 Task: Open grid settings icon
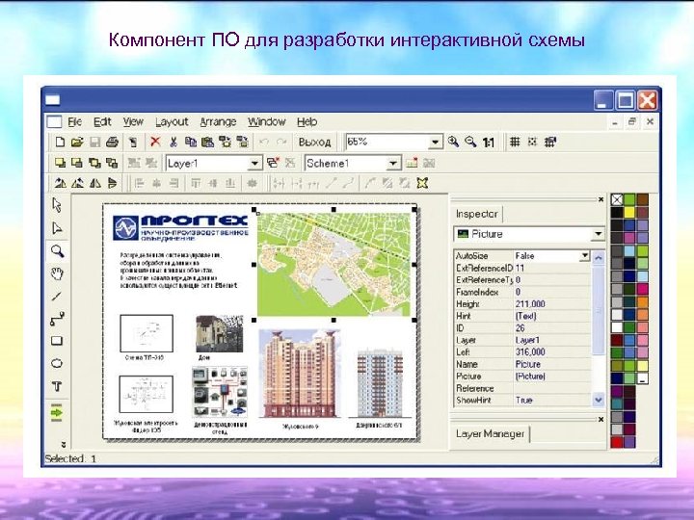coord(550,142)
